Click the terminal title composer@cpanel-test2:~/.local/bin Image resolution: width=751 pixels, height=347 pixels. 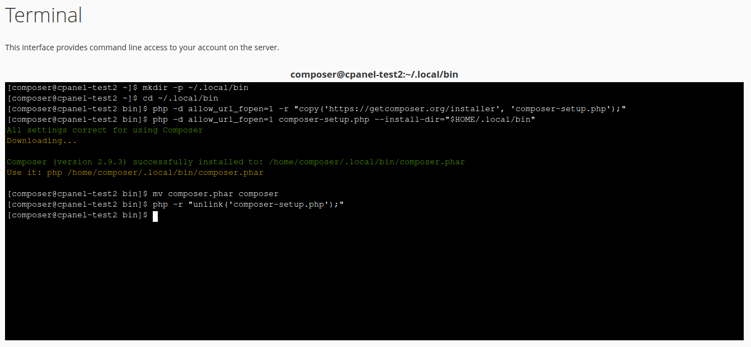point(374,74)
